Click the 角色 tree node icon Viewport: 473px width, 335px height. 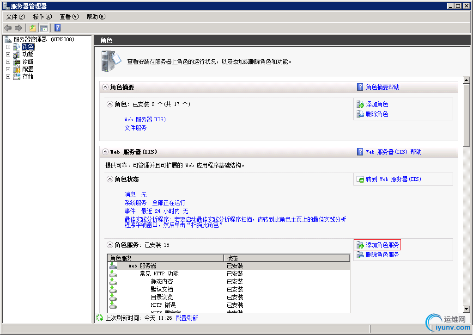coord(17,47)
